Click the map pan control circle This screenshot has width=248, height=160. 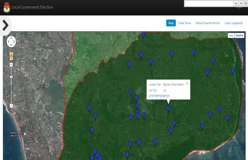(11, 42)
